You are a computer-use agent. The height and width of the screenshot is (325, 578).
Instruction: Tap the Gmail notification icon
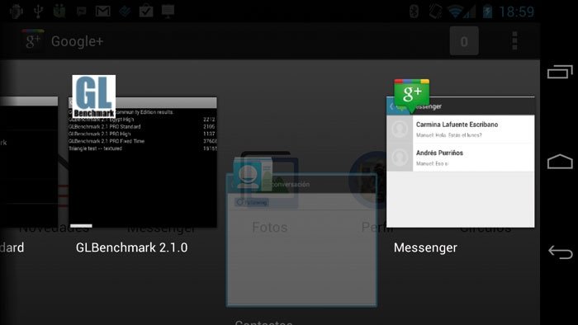[103, 11]
